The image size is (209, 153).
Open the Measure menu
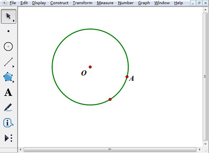(x=105, y=3)
